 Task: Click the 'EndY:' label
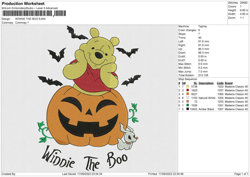pos(182,60)
